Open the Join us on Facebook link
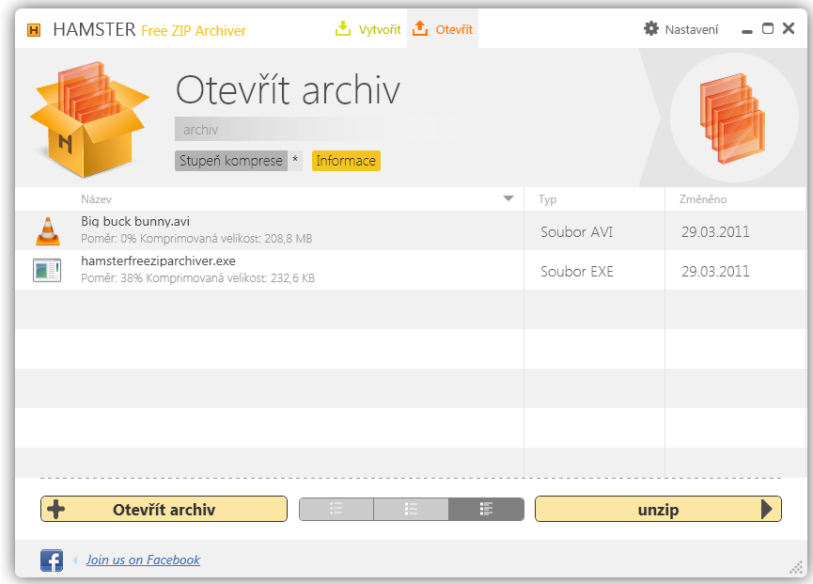This screenshot has width=813, height=584. pos(143,560)
